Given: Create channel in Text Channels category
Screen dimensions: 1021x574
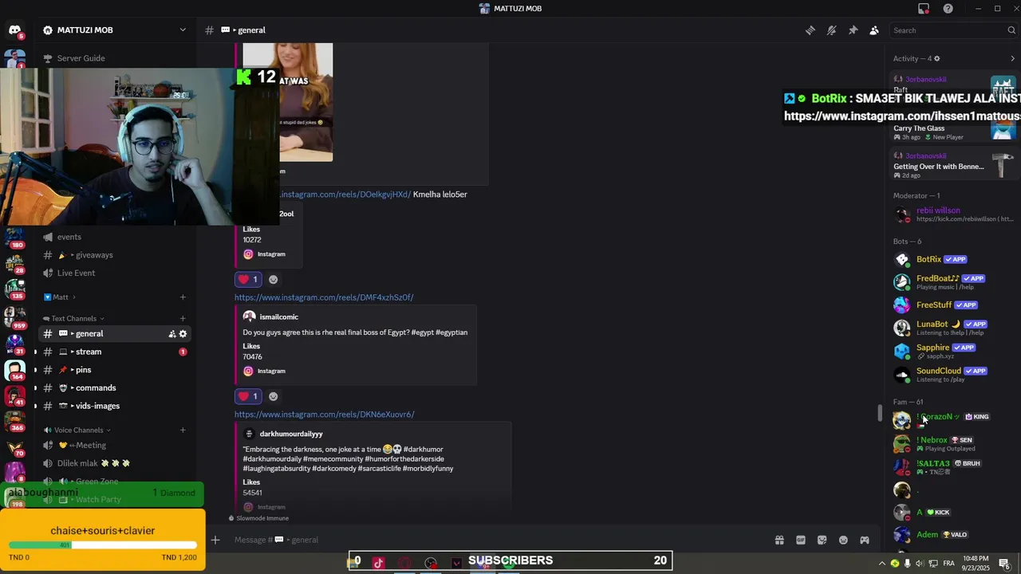Looking at the screenshot, I should [x=183, y=319].
